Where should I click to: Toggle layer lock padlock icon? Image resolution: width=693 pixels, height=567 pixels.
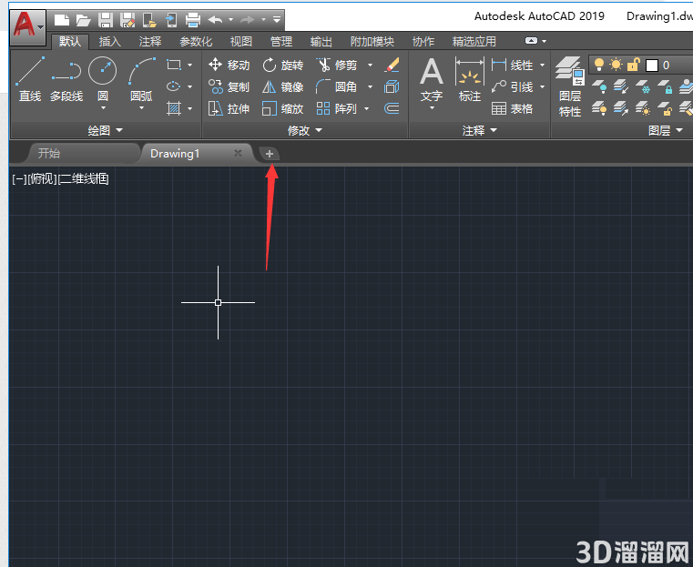pyautogui.click(x=633, y=66)
